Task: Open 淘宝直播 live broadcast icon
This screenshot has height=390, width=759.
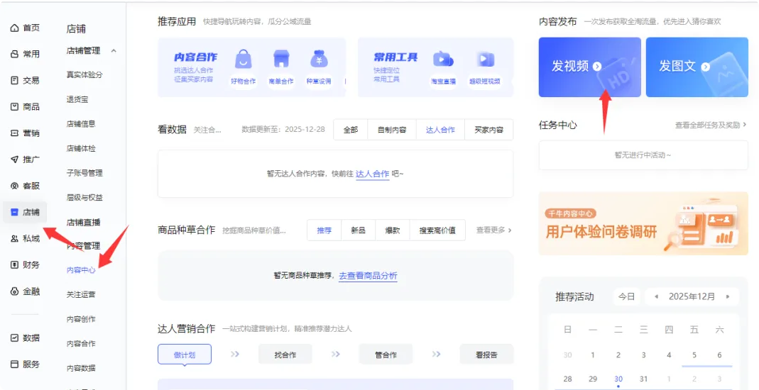Action: 443,60
